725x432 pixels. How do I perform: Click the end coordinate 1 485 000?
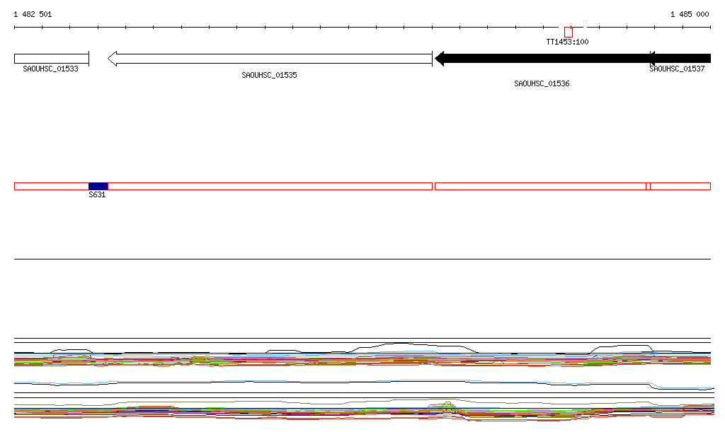point(690,14)
